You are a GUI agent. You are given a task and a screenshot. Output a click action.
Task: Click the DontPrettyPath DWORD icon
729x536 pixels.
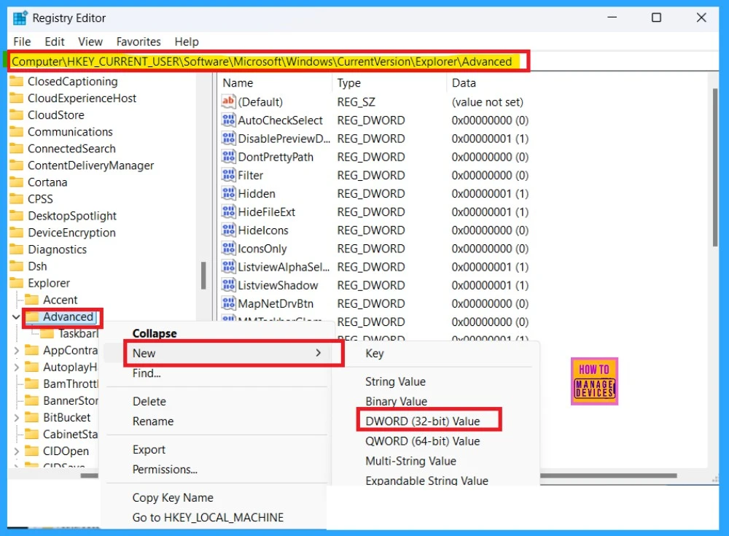tap(228, 157)
